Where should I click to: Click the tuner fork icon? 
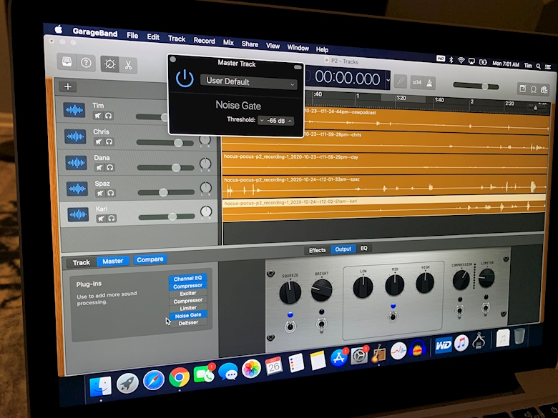click(401, 81)
